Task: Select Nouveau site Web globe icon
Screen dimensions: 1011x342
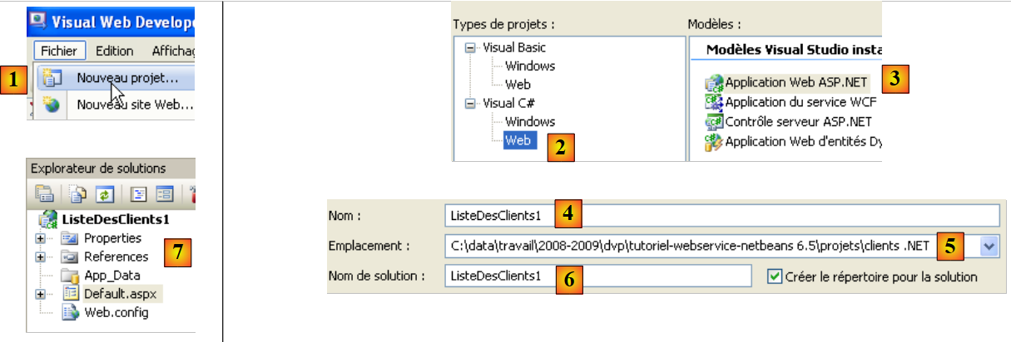Action: (x=52, y=105)
